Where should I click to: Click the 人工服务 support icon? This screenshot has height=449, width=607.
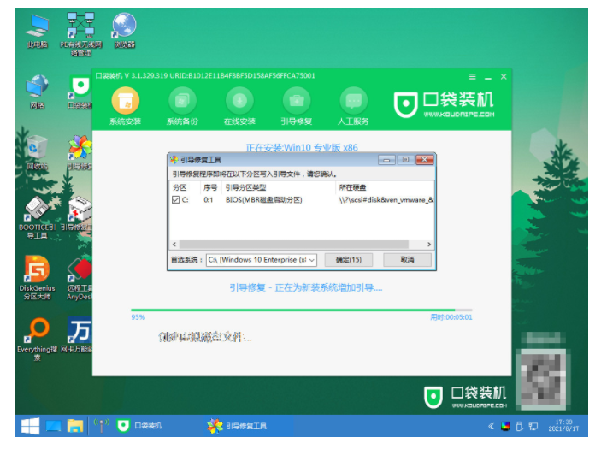click(x=353, y=103)
